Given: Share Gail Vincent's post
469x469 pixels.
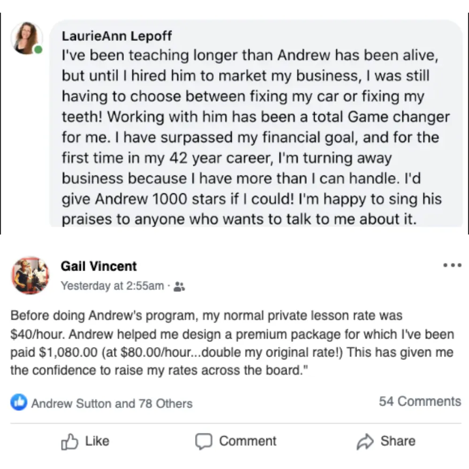Looking at the screenshot, I should (386, 441).
